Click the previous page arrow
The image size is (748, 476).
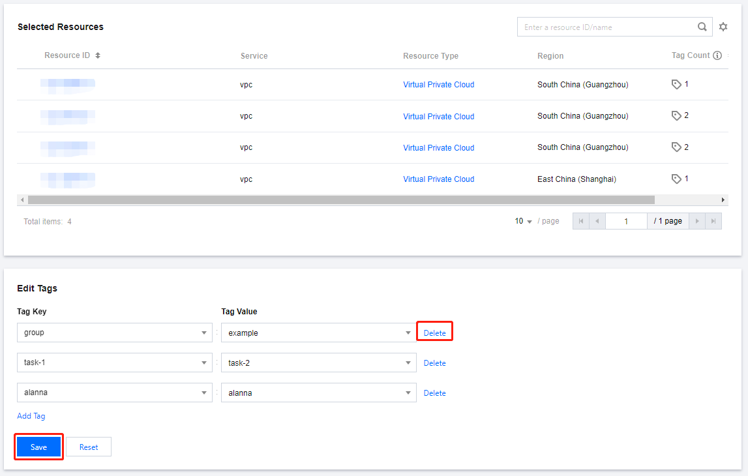597,221
